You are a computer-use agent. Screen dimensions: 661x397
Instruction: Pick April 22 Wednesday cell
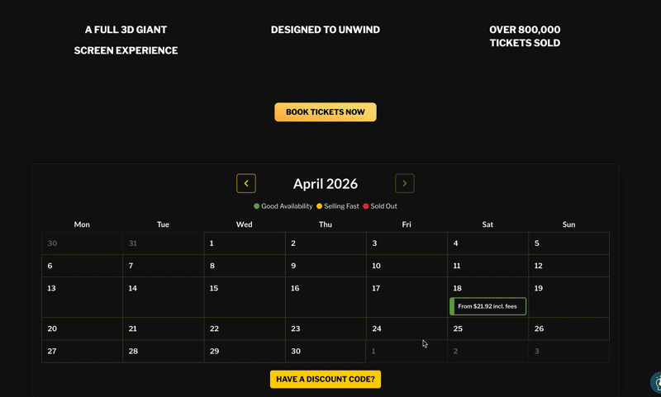[245, 328]
